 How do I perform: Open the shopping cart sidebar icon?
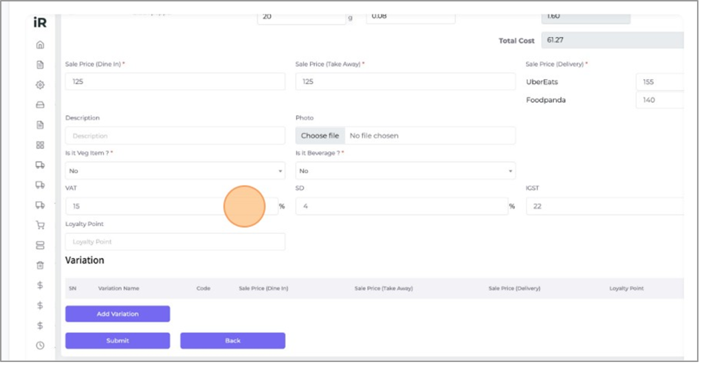(x=40, y=225)
